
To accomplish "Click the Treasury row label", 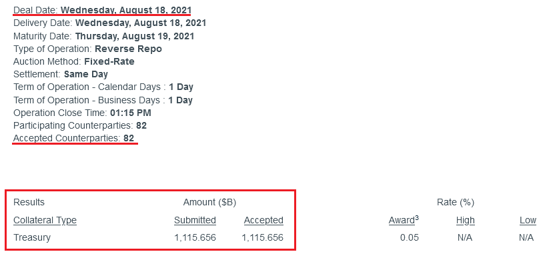I will coord(32,238).
